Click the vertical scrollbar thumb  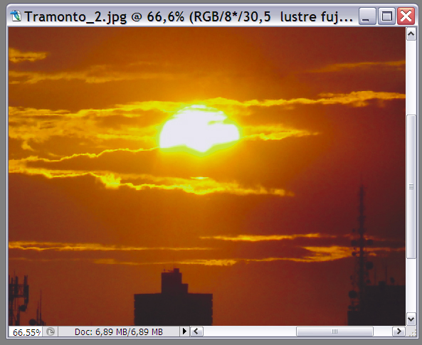coord(411,186)
